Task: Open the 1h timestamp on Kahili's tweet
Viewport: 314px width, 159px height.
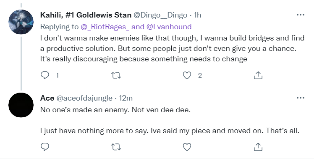Action: pos(197,15)
